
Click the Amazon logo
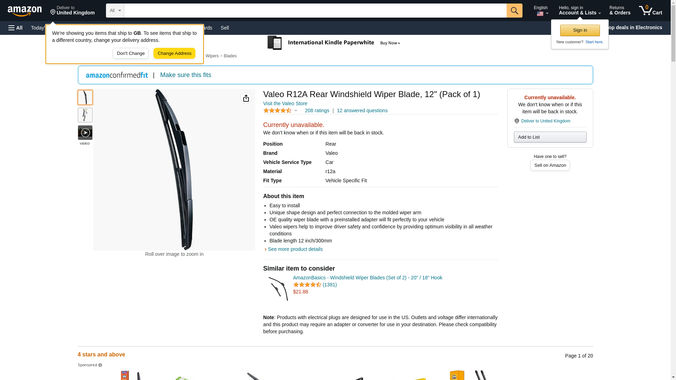coord(25,11)
